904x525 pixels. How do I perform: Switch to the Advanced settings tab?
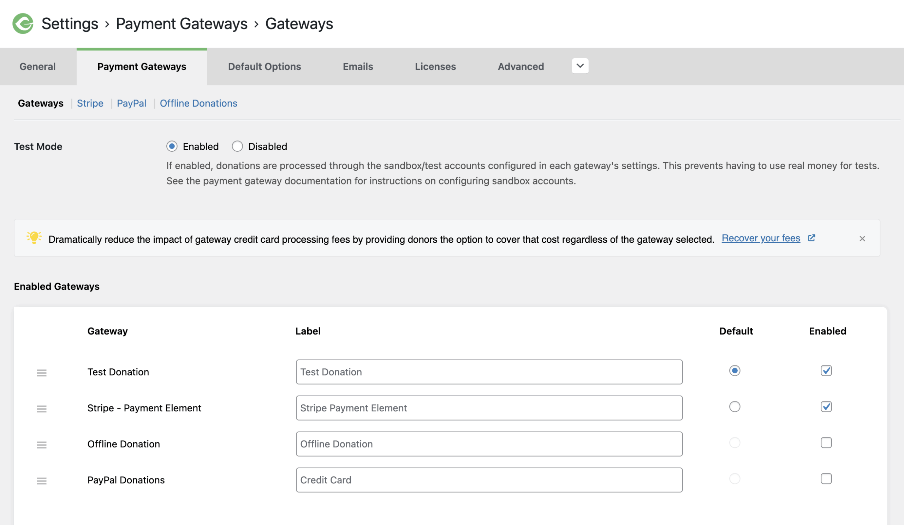point(521,66)
